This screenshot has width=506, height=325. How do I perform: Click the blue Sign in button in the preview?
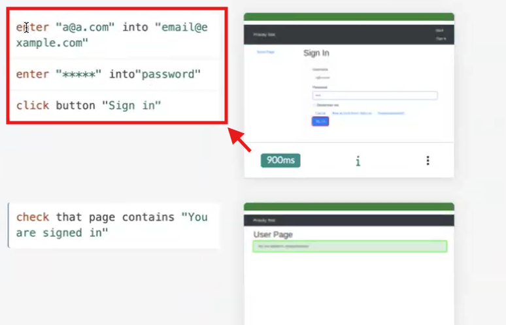pyautogui.click(x=320, y=121)
